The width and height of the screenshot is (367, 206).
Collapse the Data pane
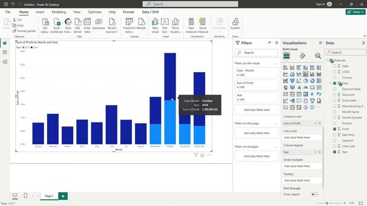pos(363,43)
